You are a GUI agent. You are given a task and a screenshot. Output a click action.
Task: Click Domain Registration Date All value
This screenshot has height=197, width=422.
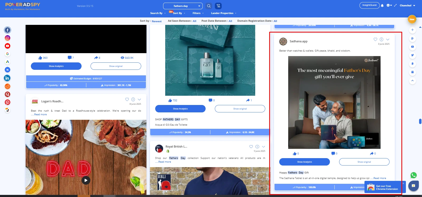tap(275, 21)
